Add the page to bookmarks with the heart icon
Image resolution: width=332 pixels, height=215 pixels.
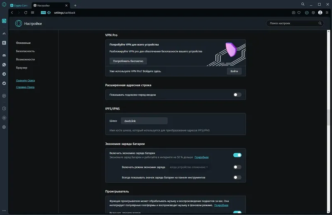click(299, 13)
